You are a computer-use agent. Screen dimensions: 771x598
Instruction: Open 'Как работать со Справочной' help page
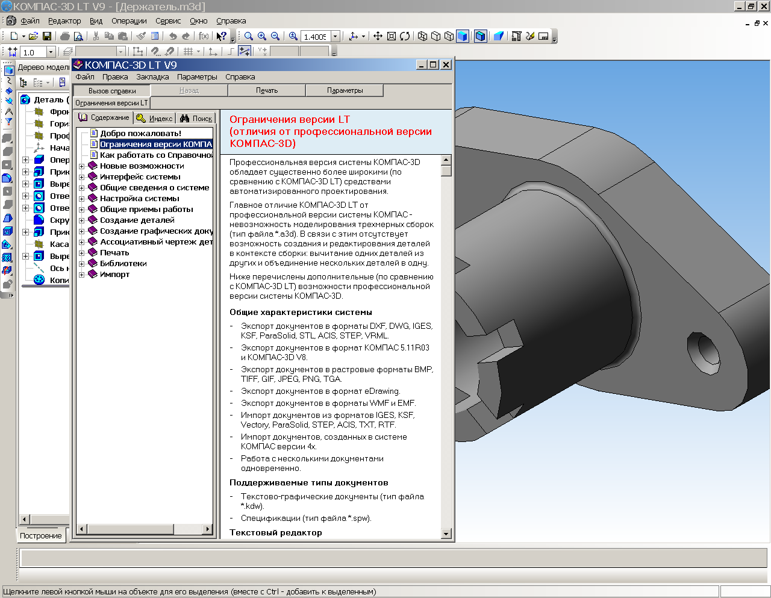coord(156,155)
